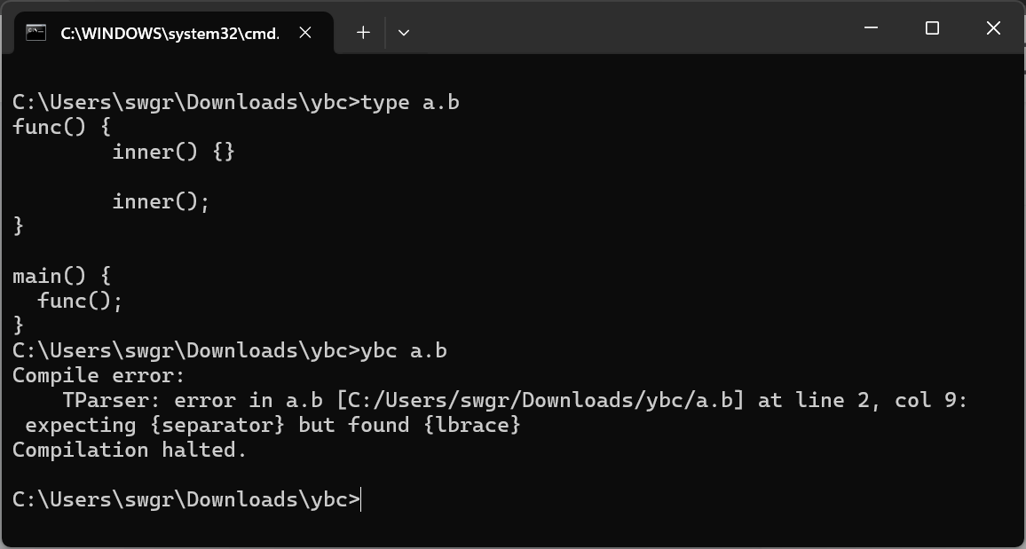Click the empty title bar area

pos(628,28)
